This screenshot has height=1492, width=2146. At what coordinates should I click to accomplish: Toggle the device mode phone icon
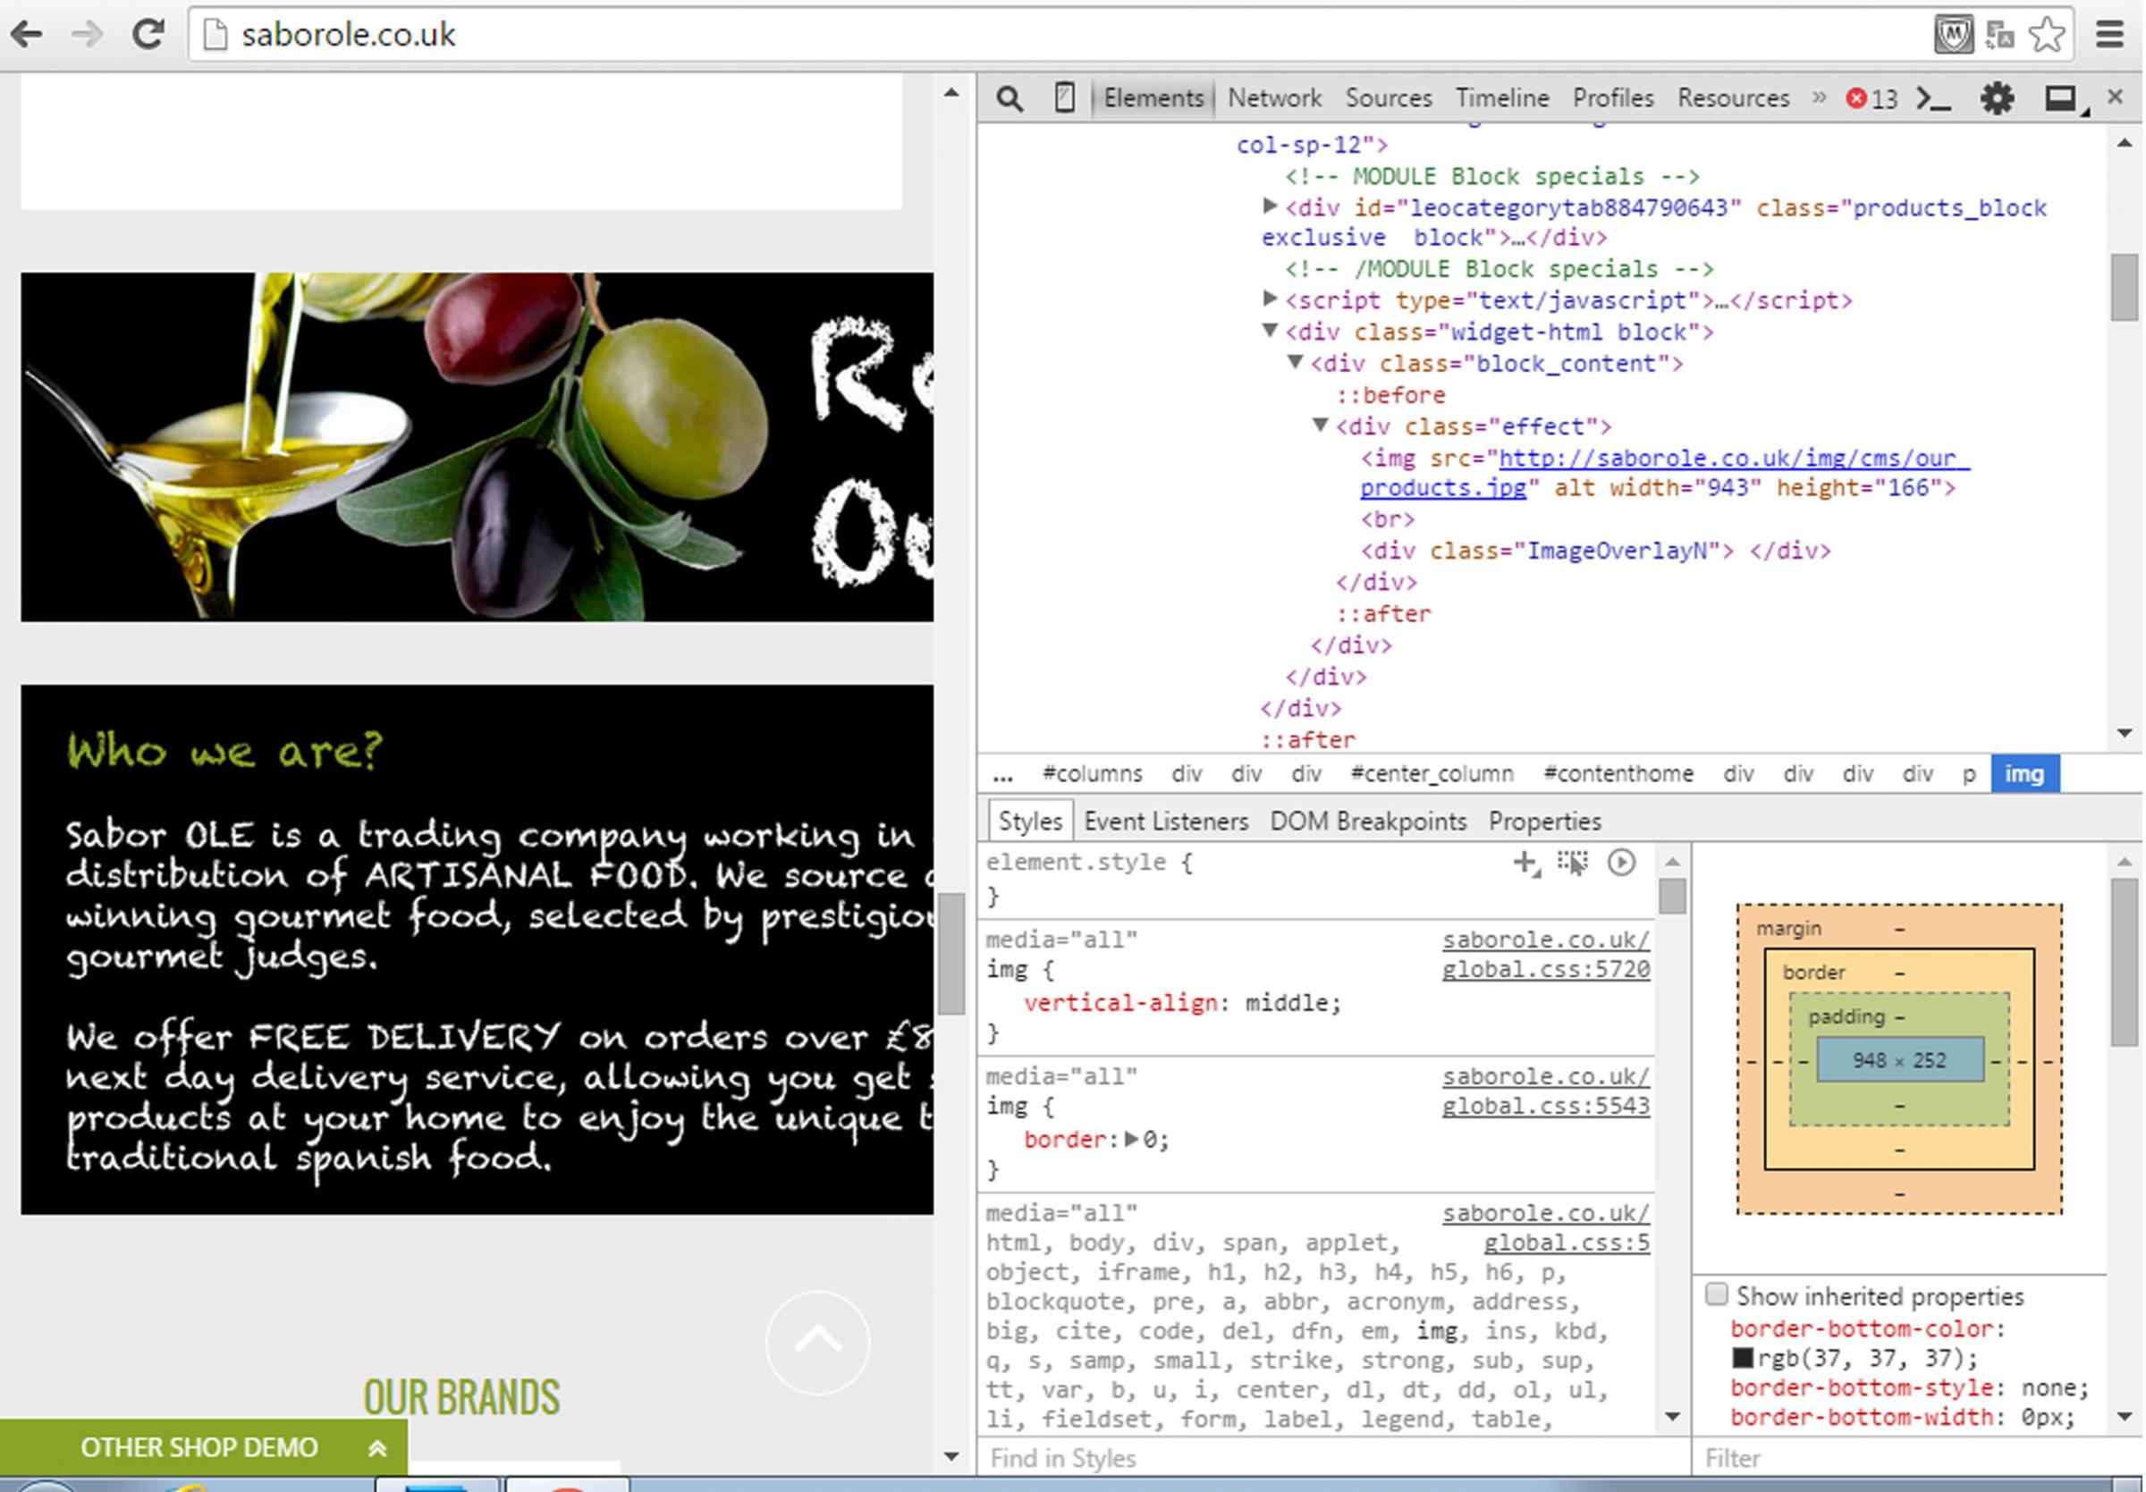pyautogui.click(x=1064, y=98)
